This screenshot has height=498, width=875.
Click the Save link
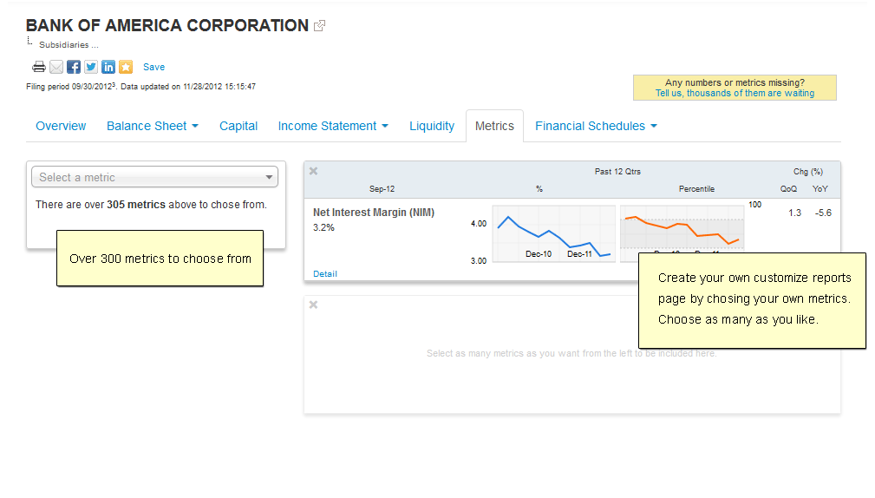(153, 67)
